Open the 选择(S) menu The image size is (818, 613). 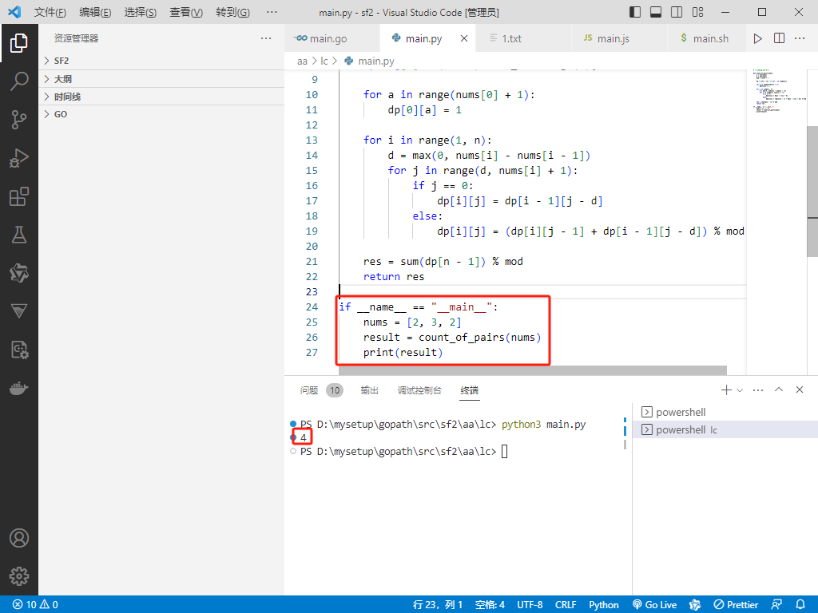[x=141, y=12]
